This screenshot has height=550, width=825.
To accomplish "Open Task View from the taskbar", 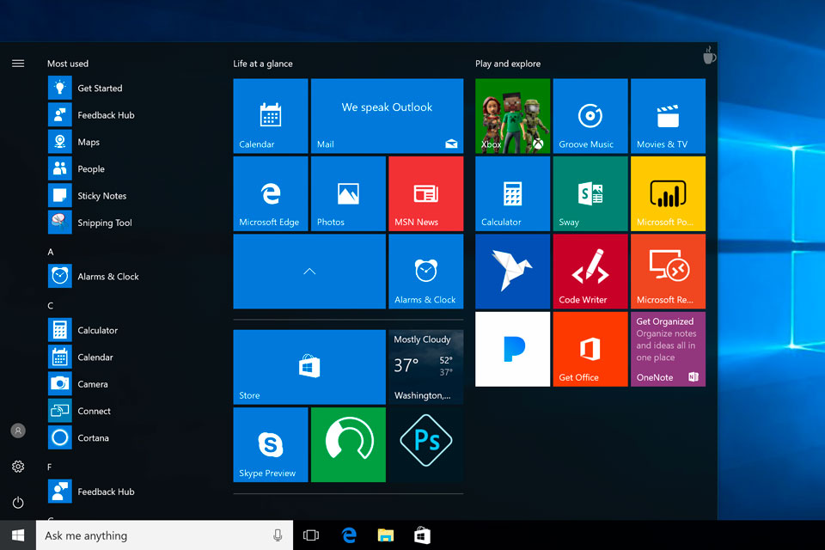I will 311,535.
